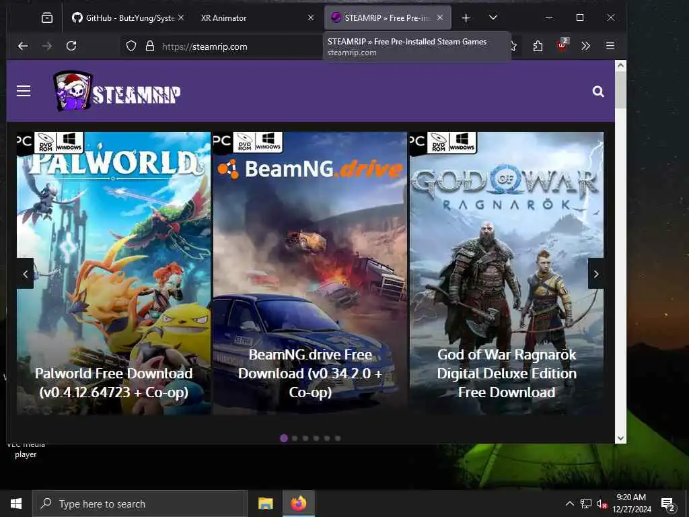View site security padlock info
Image resolution: width=689 pixels, height=517 pixels.
(150, 46)
